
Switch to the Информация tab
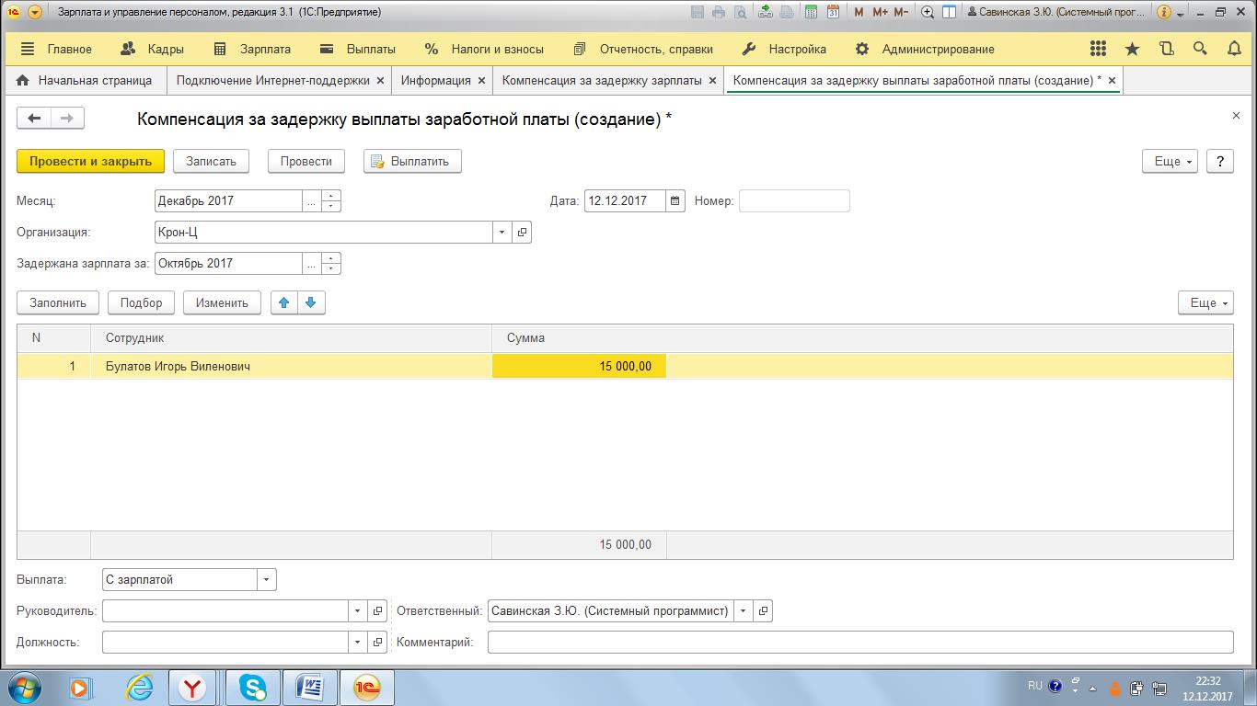(x=435, y=81)
